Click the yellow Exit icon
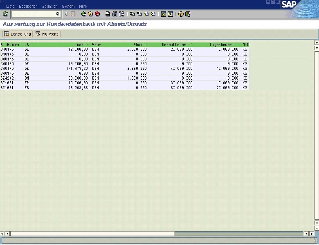 90,14
